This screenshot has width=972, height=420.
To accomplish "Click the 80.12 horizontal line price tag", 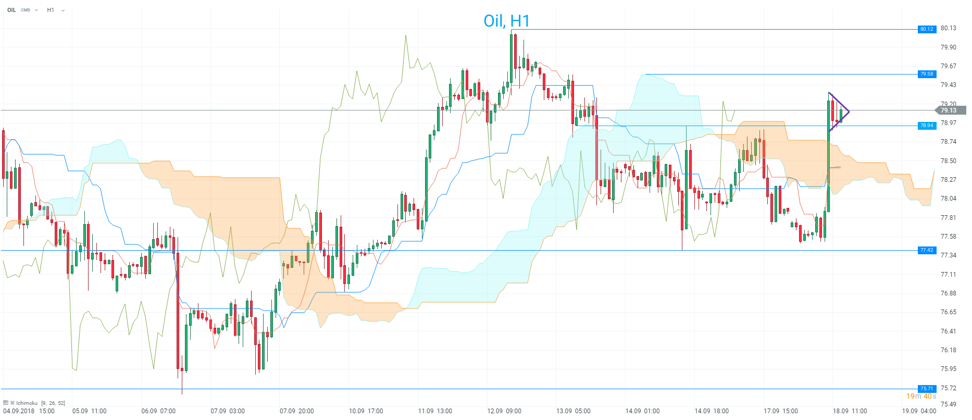I will click(927, 29).
